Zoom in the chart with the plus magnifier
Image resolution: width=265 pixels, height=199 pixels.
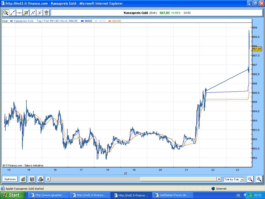259,179
